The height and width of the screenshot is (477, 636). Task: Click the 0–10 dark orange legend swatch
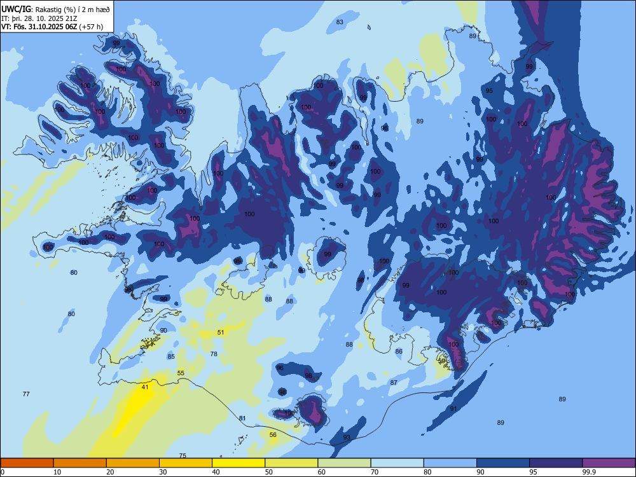(27, 463)
